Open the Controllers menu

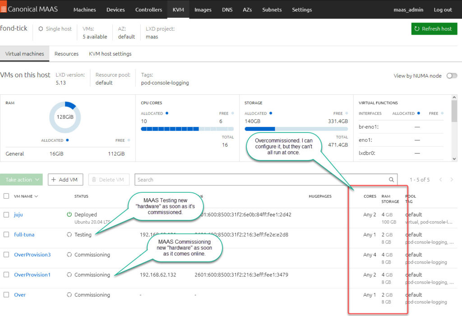(148, 9)
